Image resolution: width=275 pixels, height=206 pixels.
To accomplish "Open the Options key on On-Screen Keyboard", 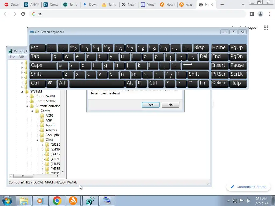I will (220, 83).
